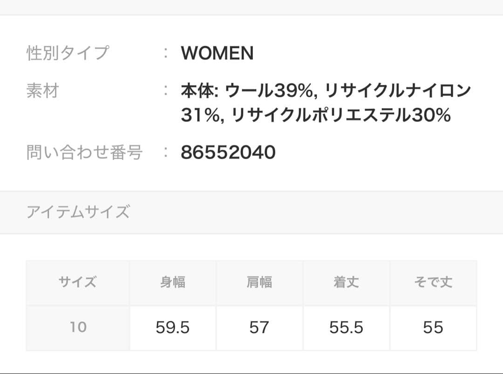The width and height of the screenshot is (503, 374).
Task: Select the 55 sleeve length value
Action: tap(433, 327)
